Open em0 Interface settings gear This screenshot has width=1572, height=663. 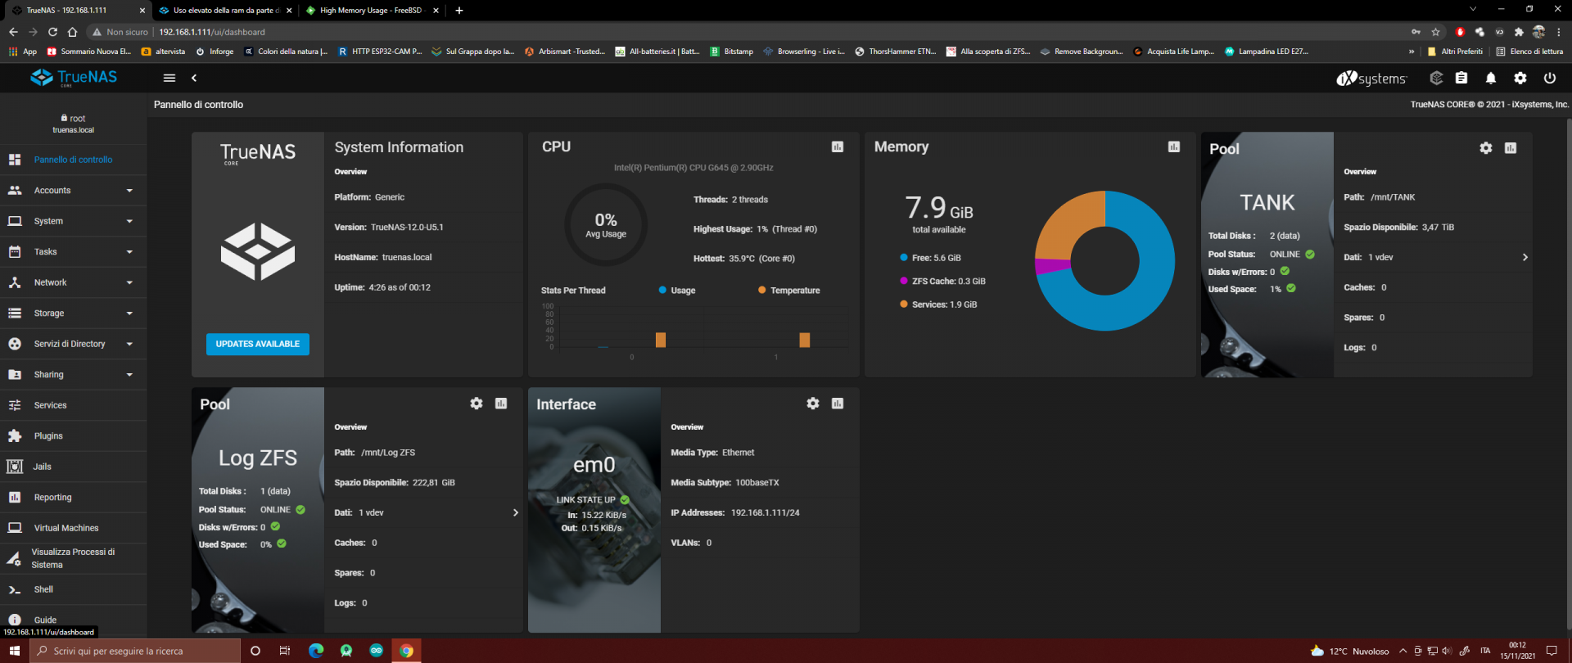click(812, 404)
